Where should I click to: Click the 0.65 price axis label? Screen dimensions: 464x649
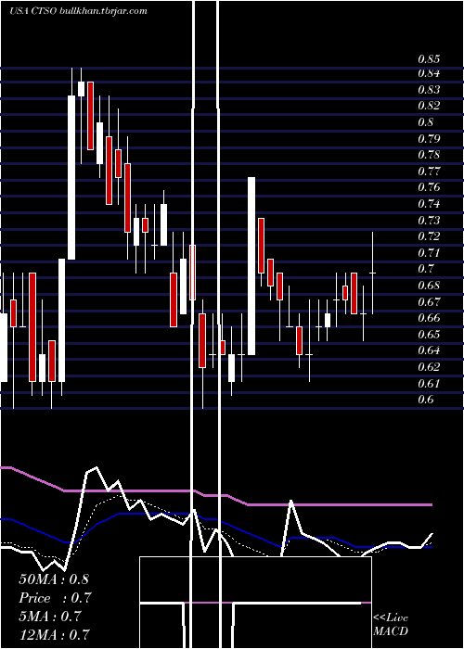[x=429, y=335]
